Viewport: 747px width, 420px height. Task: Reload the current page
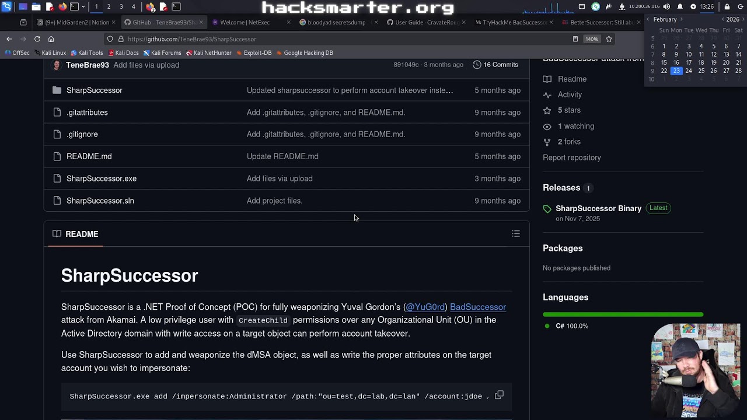pos(37,39)
